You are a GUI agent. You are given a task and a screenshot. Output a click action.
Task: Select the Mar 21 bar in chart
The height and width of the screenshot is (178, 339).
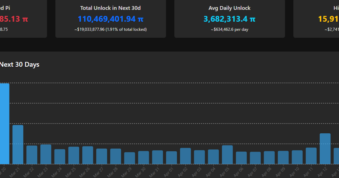[18, 144]
